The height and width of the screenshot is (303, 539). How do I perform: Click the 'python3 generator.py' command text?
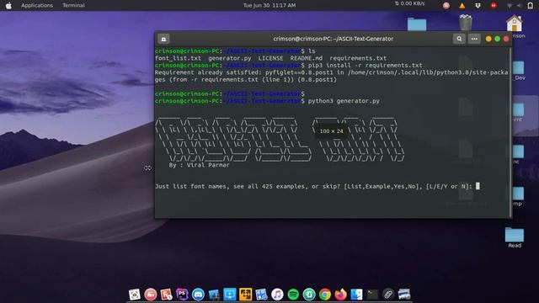(344, 101)
